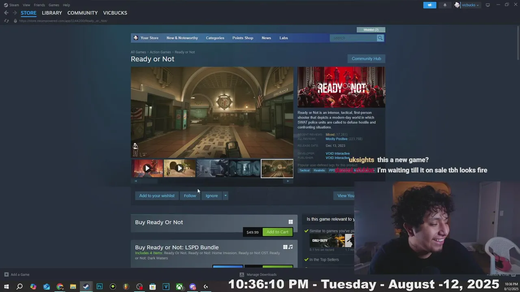Select the STORE tab
Viewport: 520px width, 292px height.
28,13
